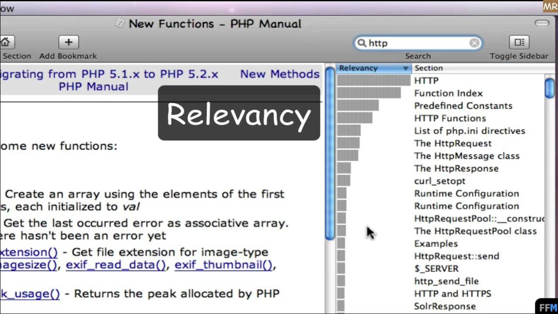Click the search field containing http
558x314 pixels.
[x=418, y=43]
